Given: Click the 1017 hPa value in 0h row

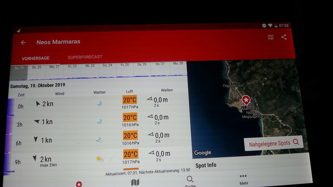Looking at the screenshot, I should pos(130,107).
